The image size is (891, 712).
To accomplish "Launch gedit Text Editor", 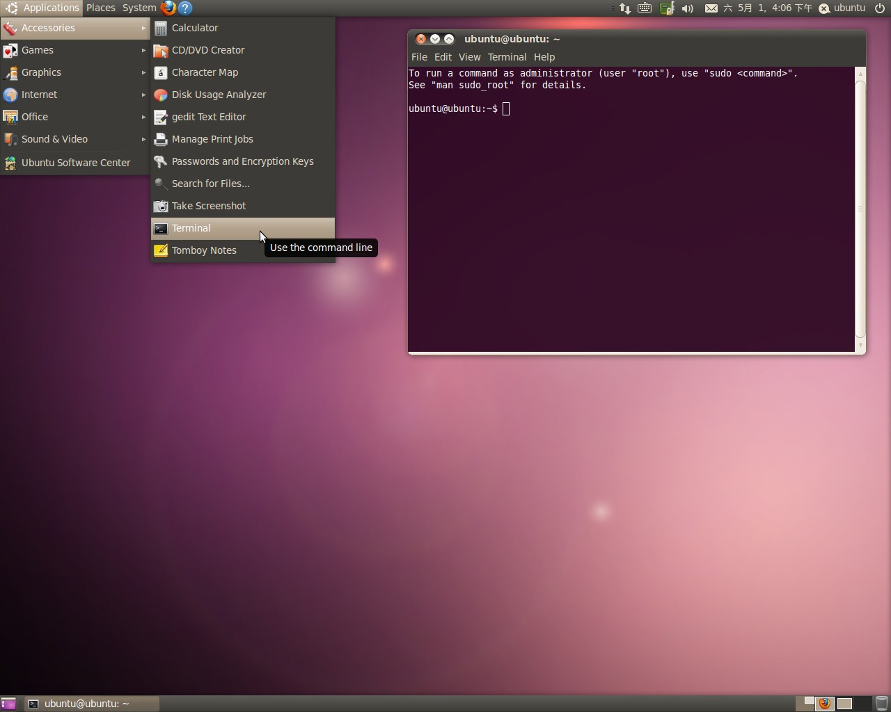I will point(242,117).
